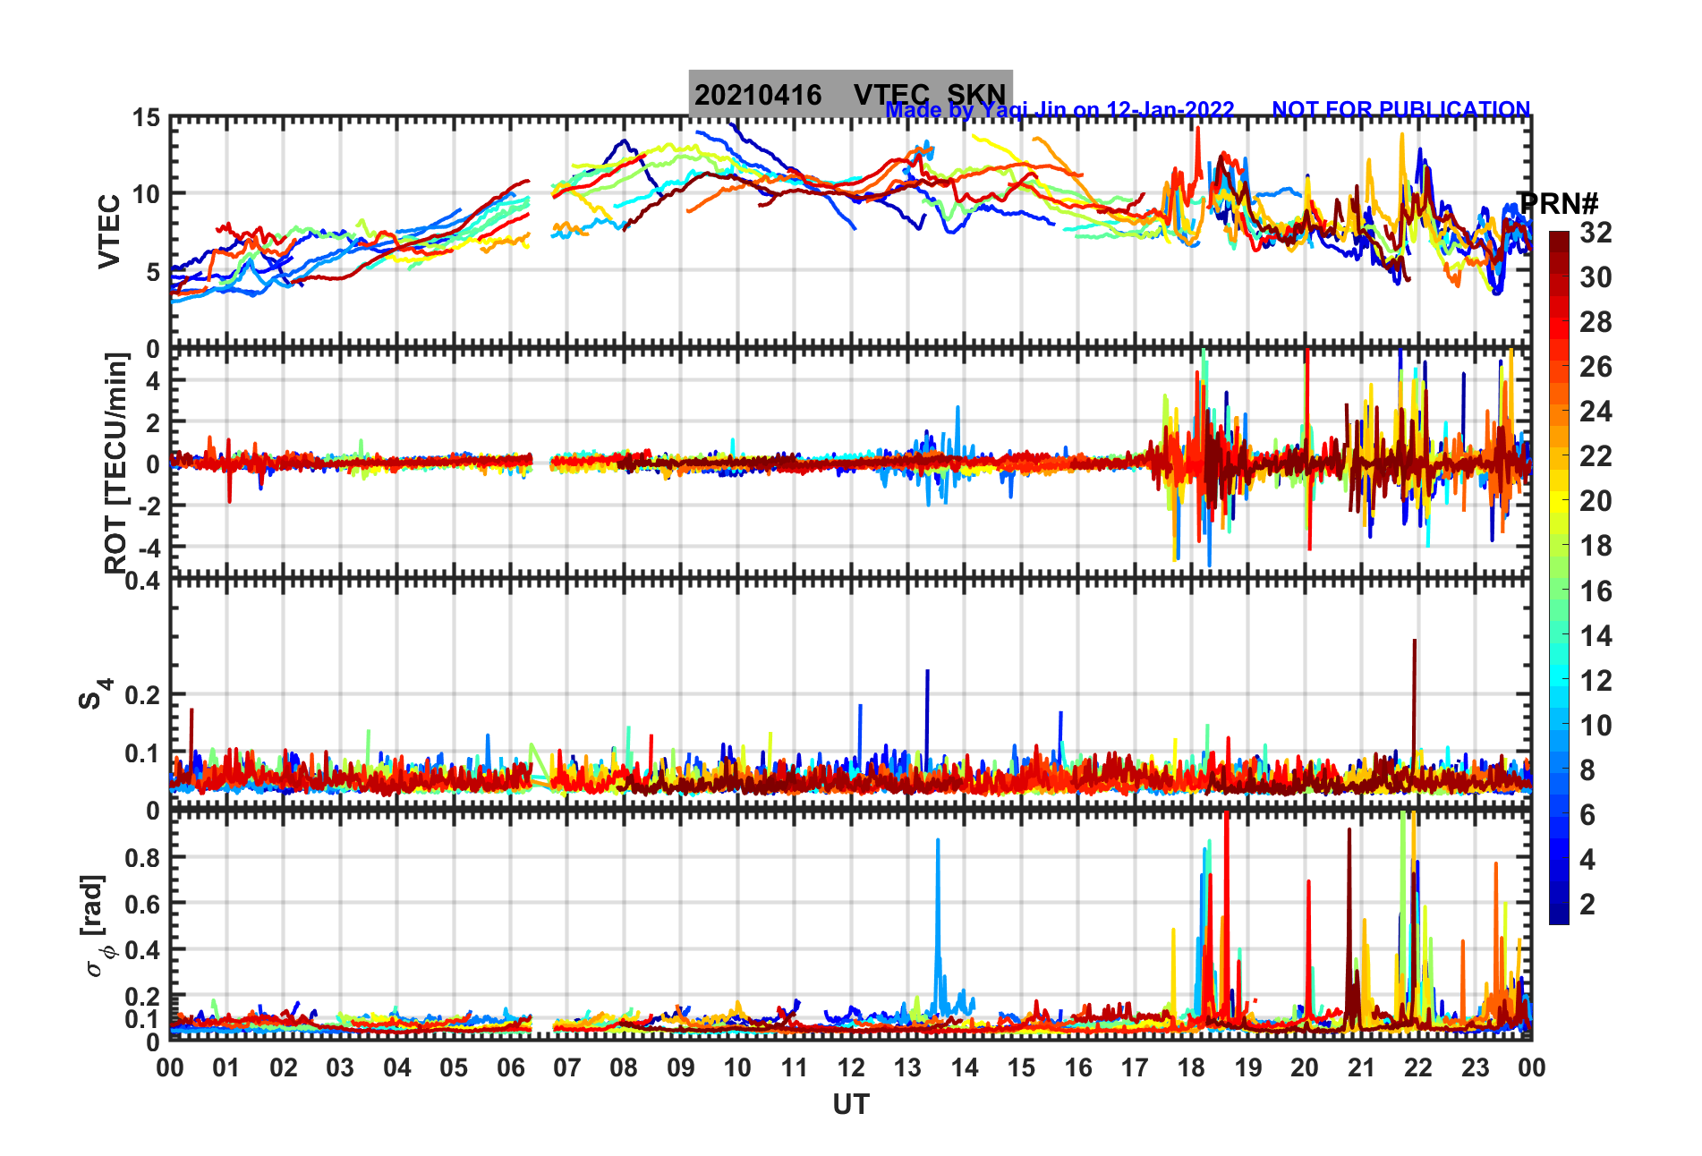
Task: Click colorbar tick label 32
Action: [x=1596, y=233]
